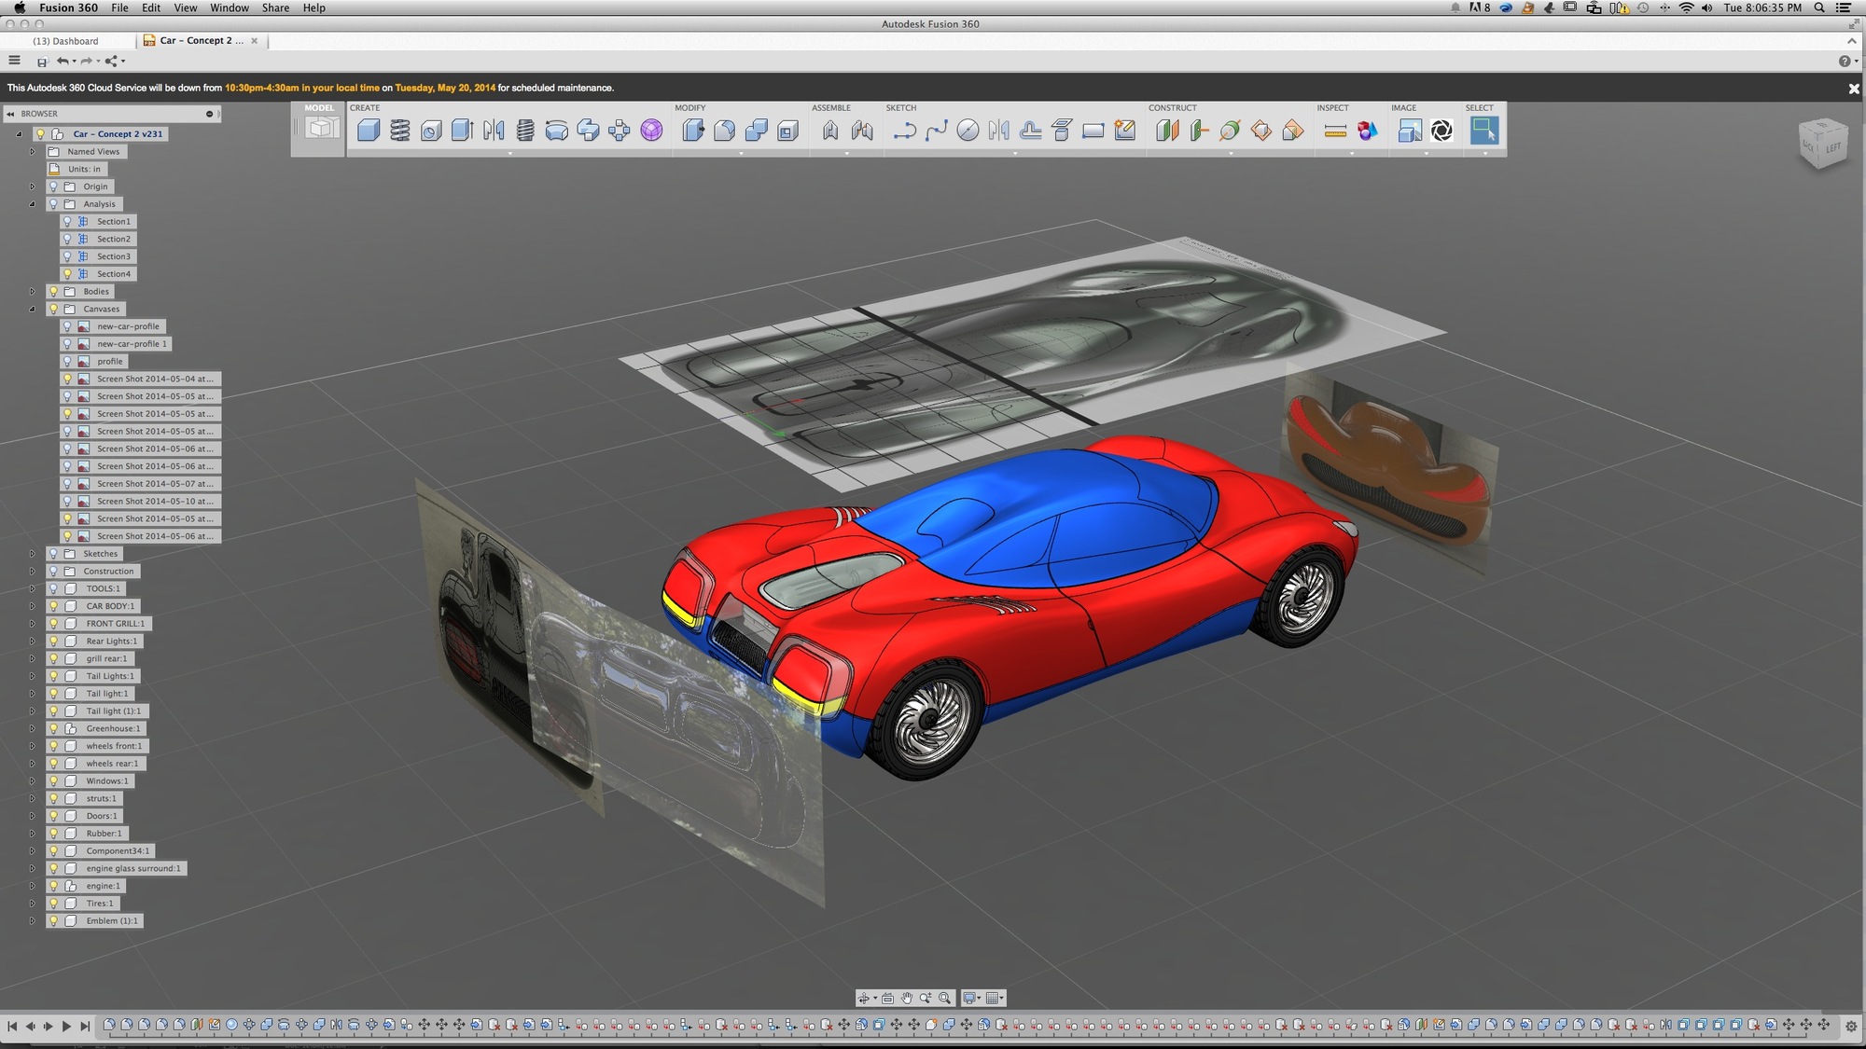Activate the Press Pull tool under Modify
The width and height of the screenshot is (1866, 1049).
coord(694,131)
